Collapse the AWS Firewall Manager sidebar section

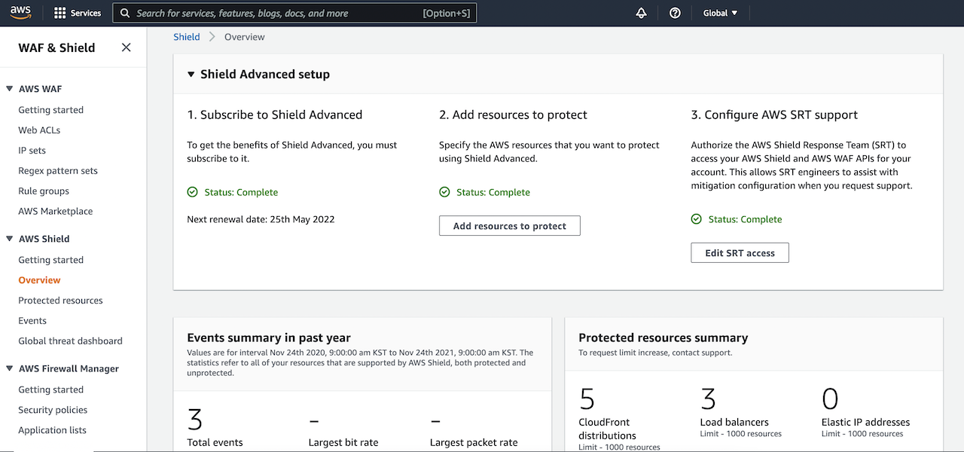click(x=9, y=368)
